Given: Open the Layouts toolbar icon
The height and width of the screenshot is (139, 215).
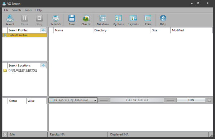Looking at the screenshot, I should pos(133,20).
